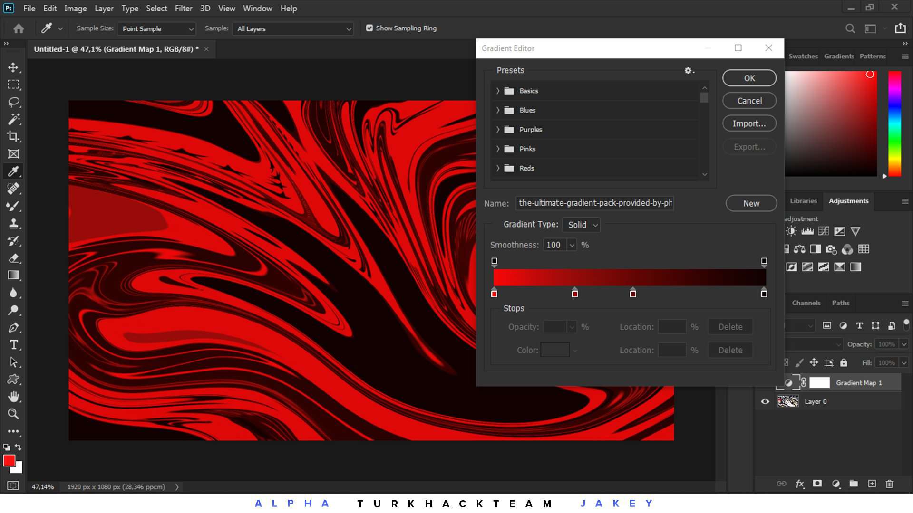This screenshot has width=913, height=513.
Task: Select the Gradient Map 1 layer
Action: 838,383
